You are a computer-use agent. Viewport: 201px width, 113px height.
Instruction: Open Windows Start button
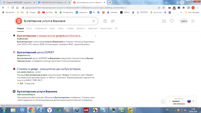[x=4, y=110]
